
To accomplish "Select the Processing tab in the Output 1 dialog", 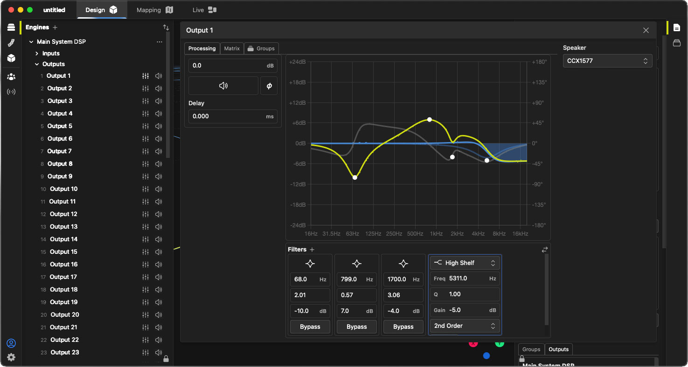I will pyautogui.click(x=202, y=48).
